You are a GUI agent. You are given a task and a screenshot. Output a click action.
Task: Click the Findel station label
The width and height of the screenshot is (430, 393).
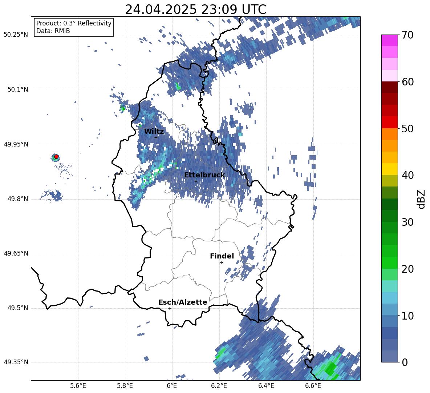(222, 256)
